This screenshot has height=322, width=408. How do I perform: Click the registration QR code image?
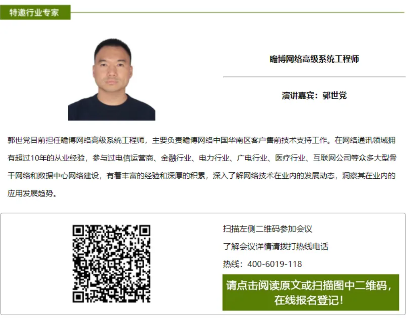coord(111,264)
